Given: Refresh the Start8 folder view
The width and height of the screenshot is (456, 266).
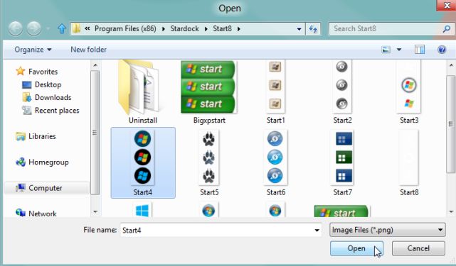Looking at the screenshot, I should pos(313,28).
